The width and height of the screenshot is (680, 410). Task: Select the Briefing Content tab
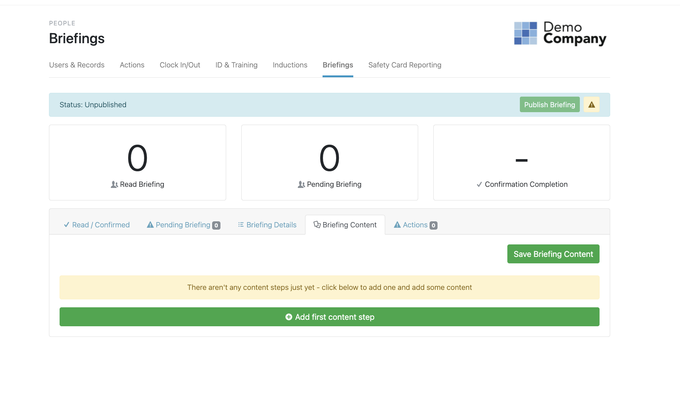tap(345, 225)
